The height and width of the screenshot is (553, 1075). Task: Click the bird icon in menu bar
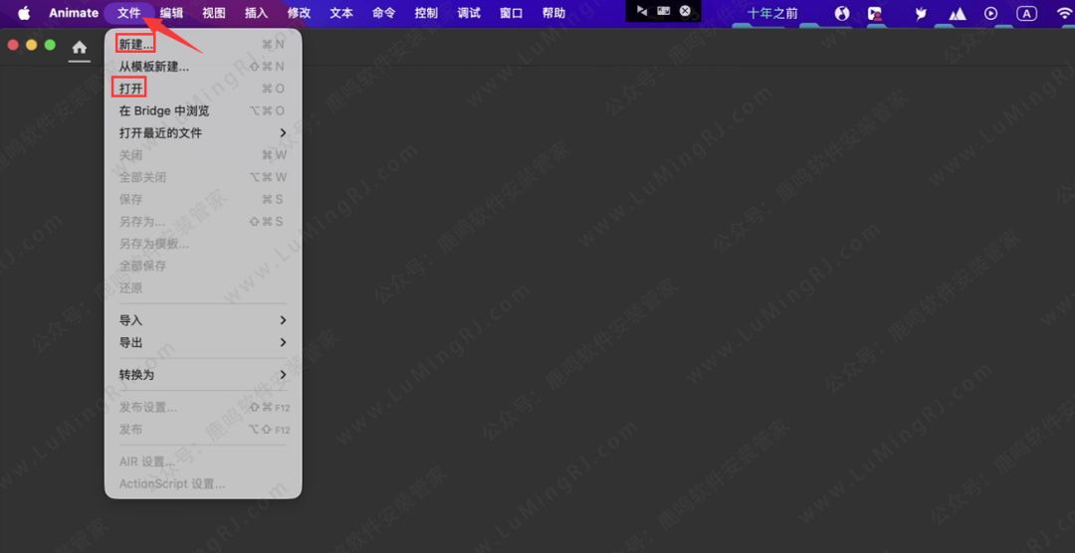pos(921,13)
